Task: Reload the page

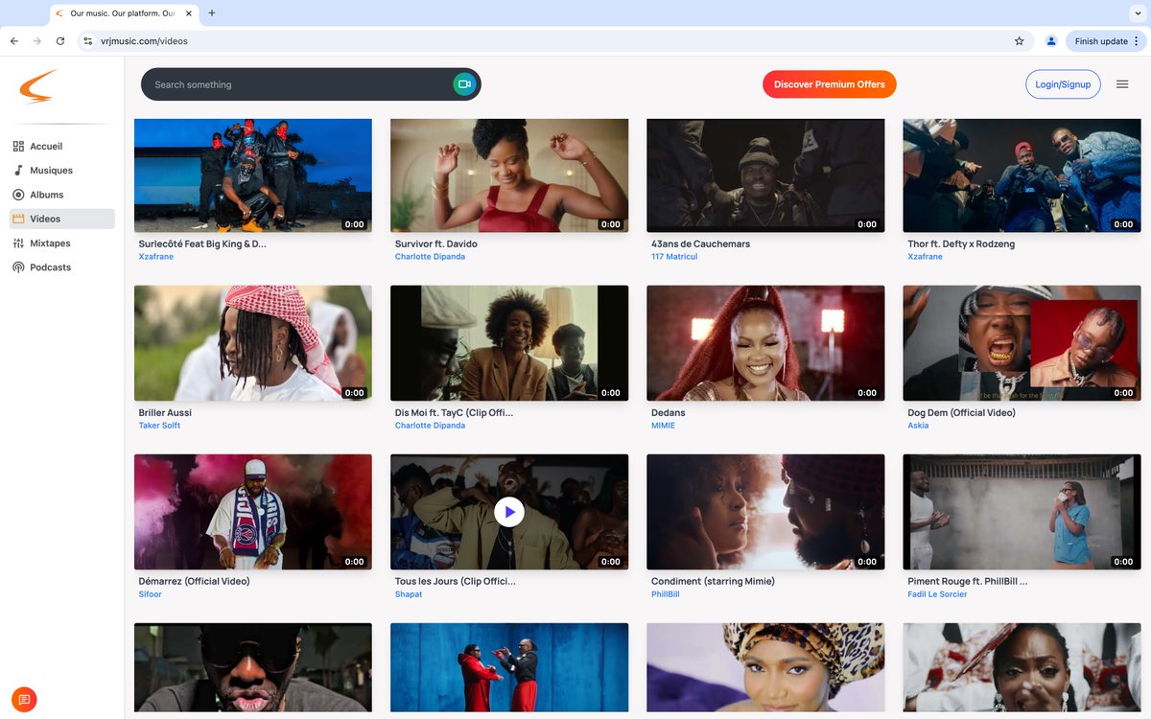Action: [x=60, y=41]
